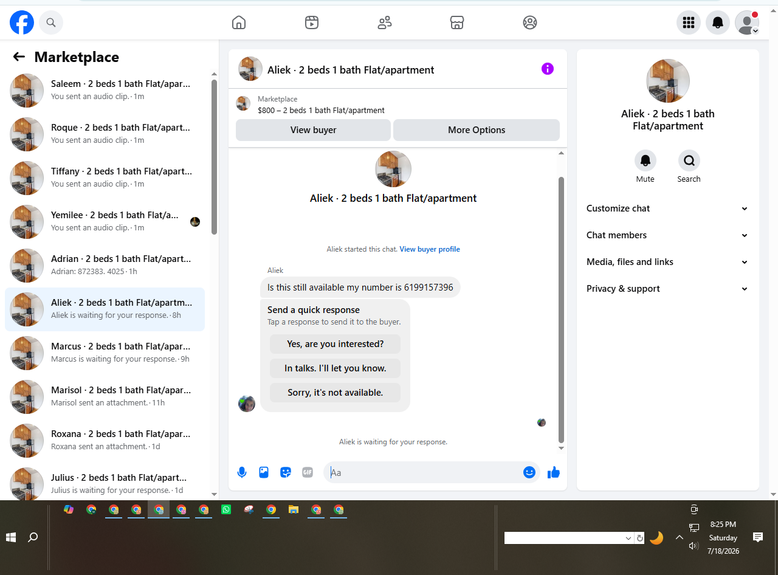This screenshot has width=778, height=575.
Task: Expand Privacy & support section
Action: coord(668,289)
